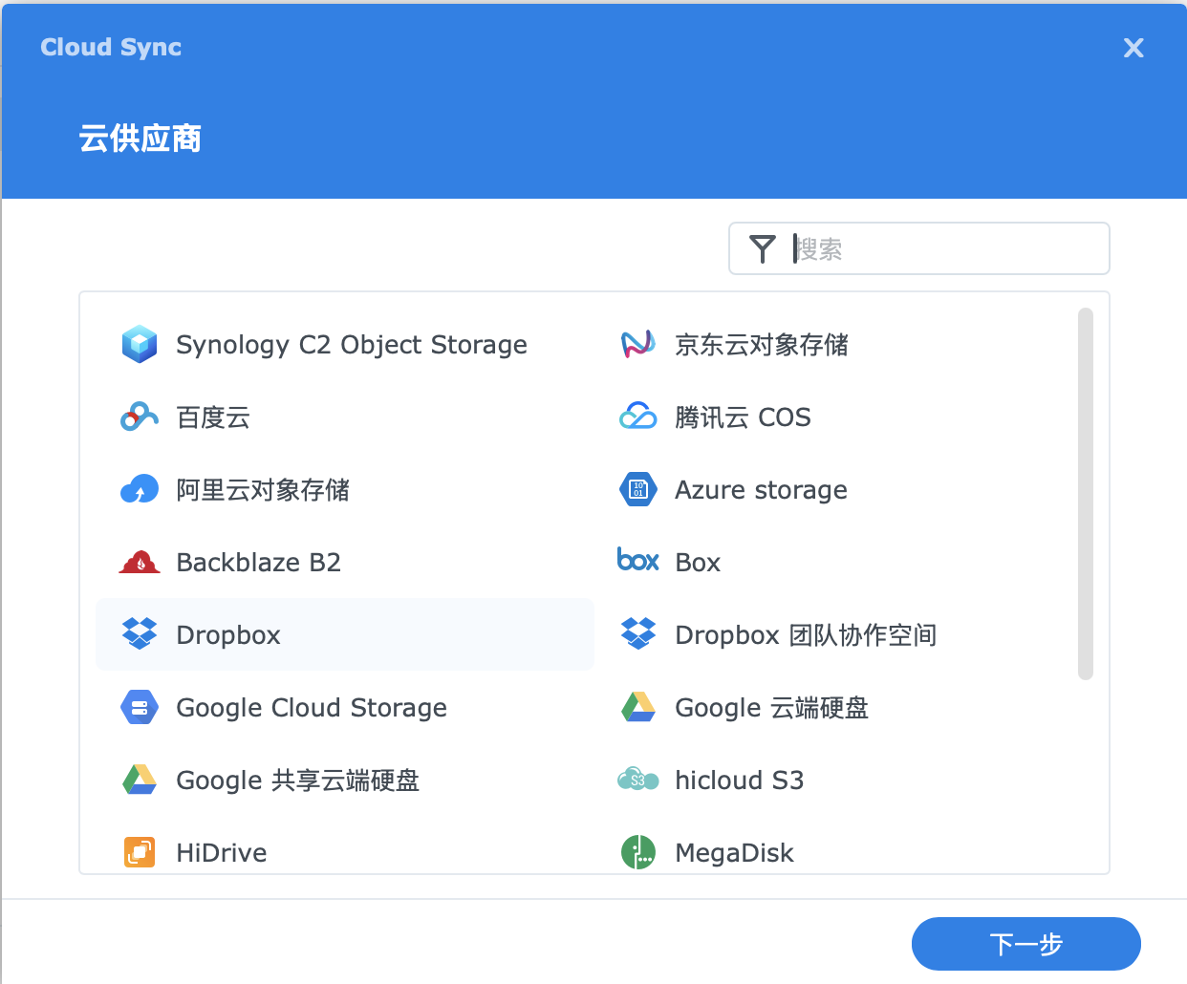
Task: Select Azure storage provider name
Action: tap(761, 490)
